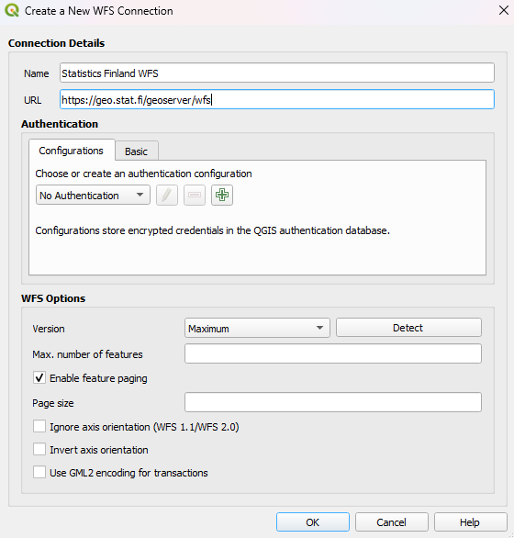Open Help for this dialog
This screenshot has width=514, height=538.
471,522
